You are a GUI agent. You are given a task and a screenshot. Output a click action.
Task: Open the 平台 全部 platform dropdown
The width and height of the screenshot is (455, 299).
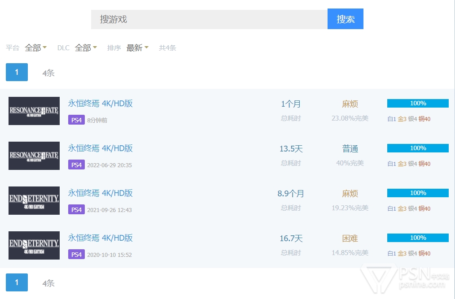(36, 48)
